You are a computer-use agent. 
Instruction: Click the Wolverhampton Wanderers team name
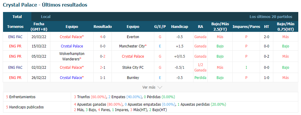click(x=72, y=56)
